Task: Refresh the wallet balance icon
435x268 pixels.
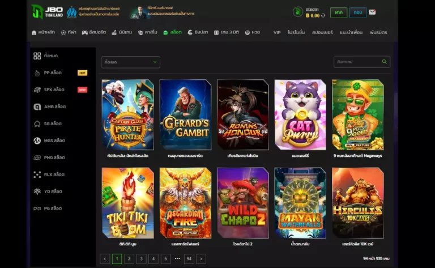Action: tap(323, 16)
